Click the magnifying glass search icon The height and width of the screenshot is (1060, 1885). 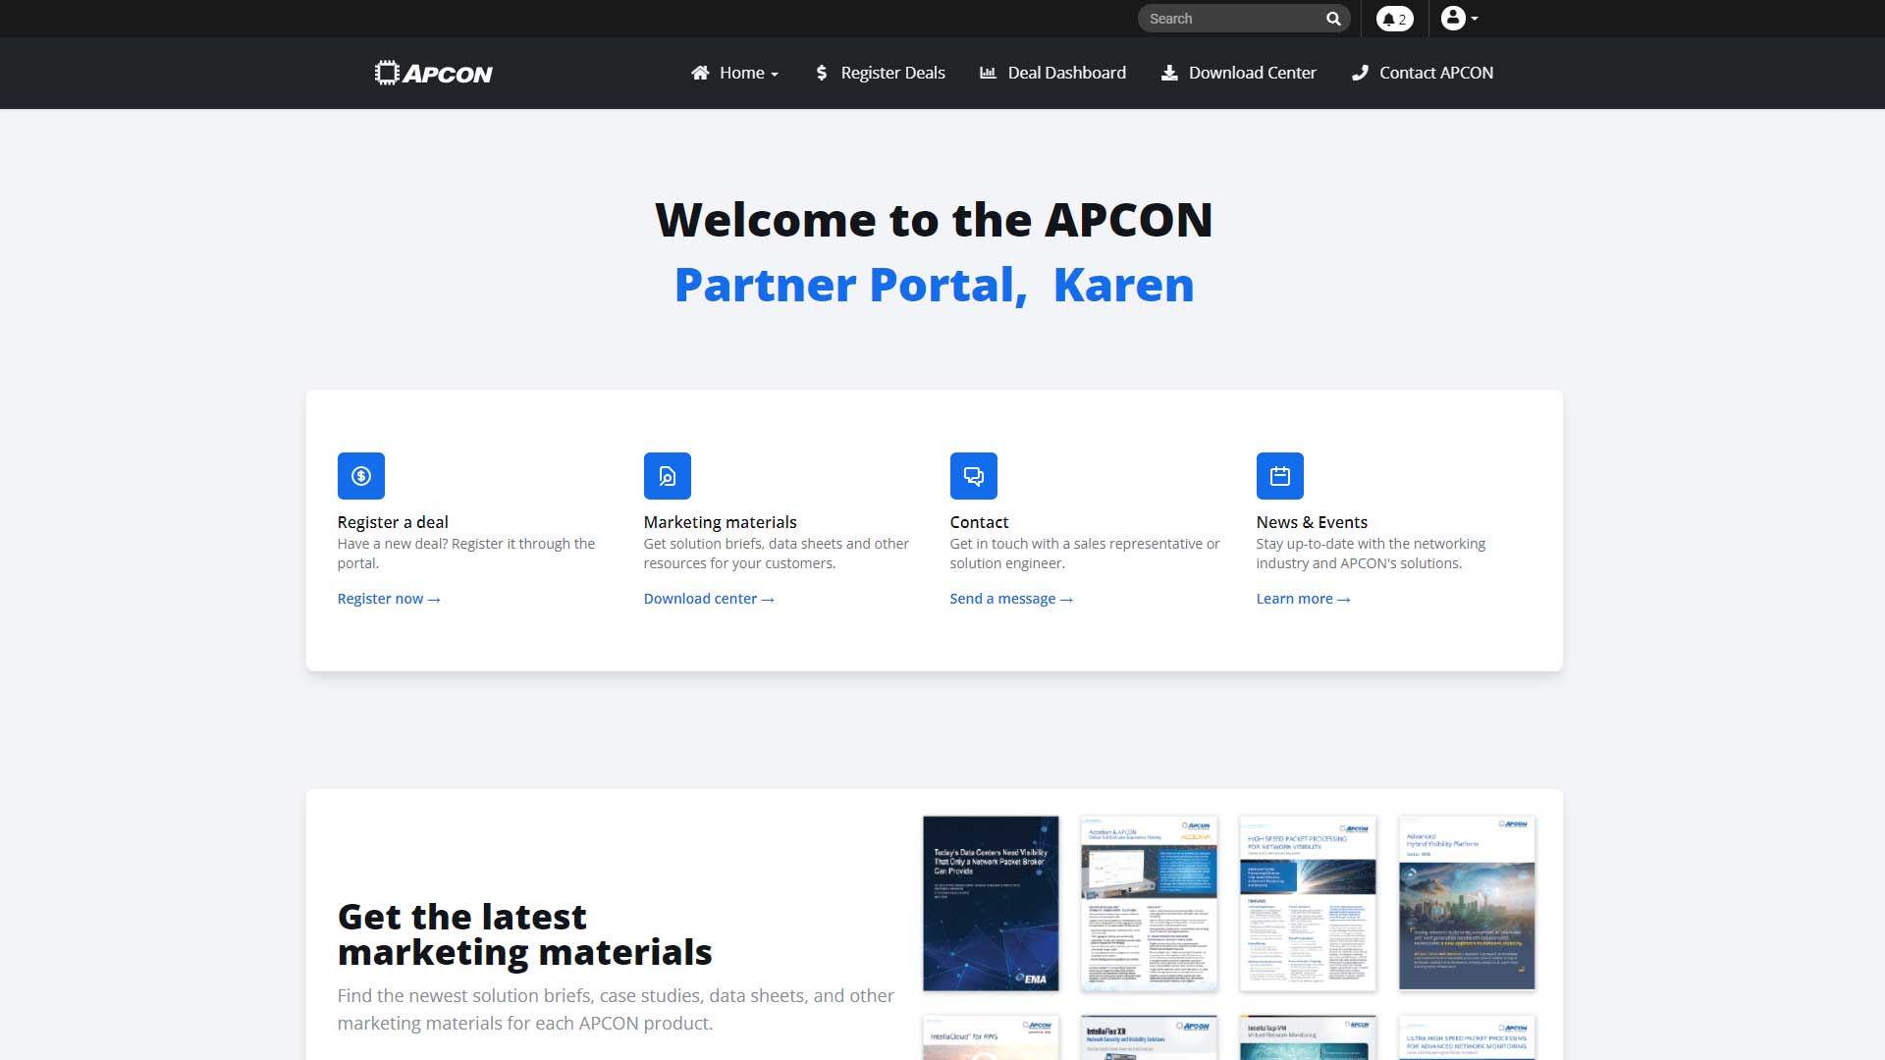pos(1332,18)
